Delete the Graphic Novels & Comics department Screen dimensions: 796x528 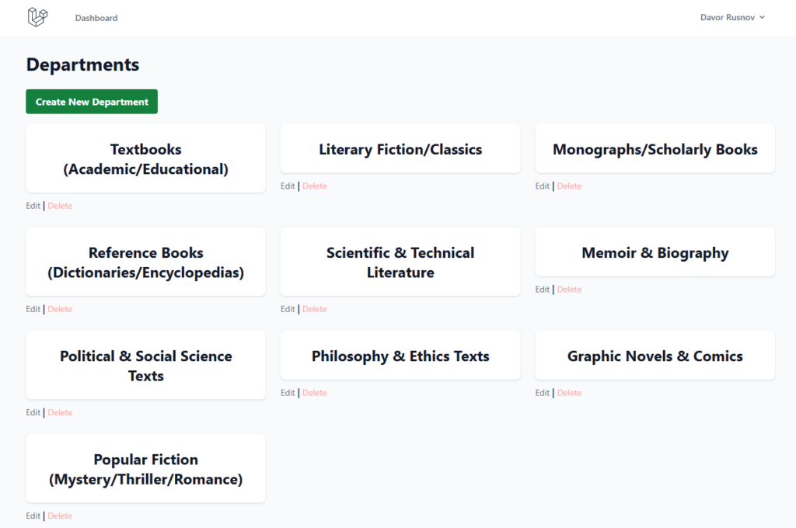570,393
